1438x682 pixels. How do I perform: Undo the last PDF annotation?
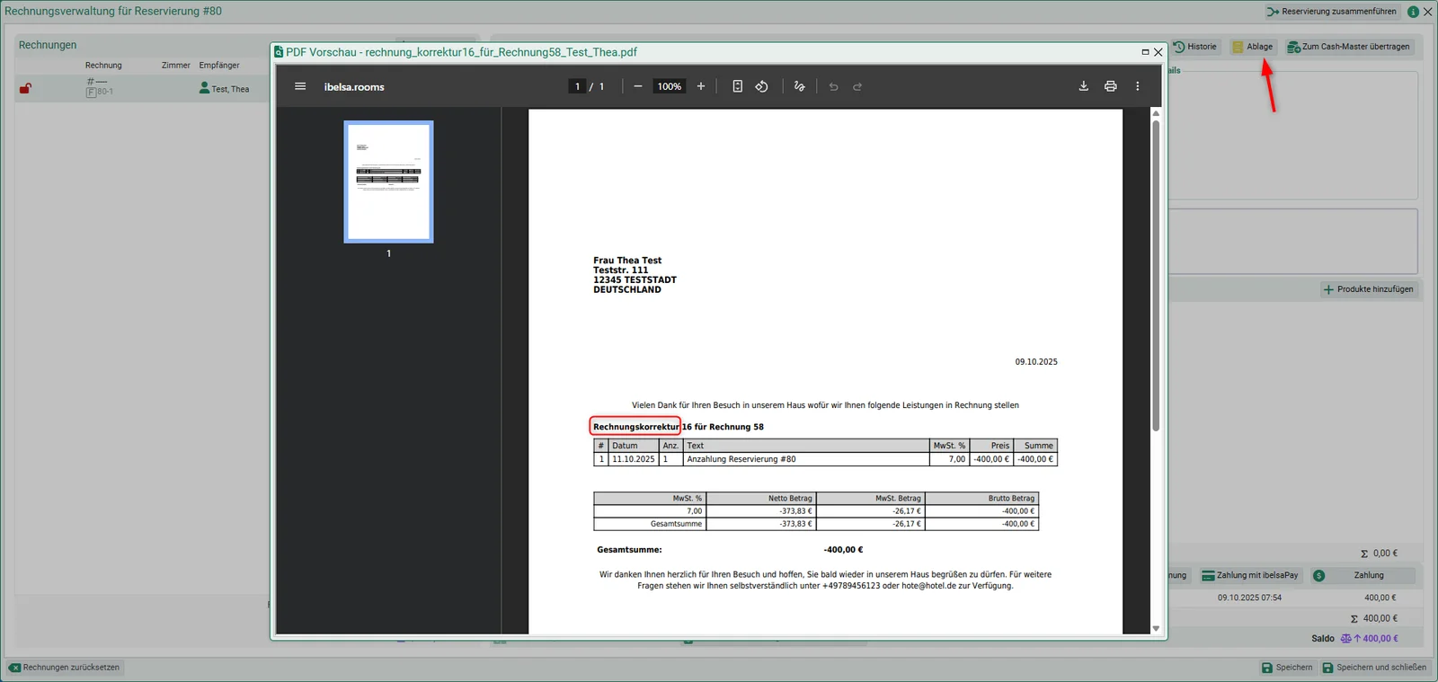pyautogui.click(x=833, y=86)
